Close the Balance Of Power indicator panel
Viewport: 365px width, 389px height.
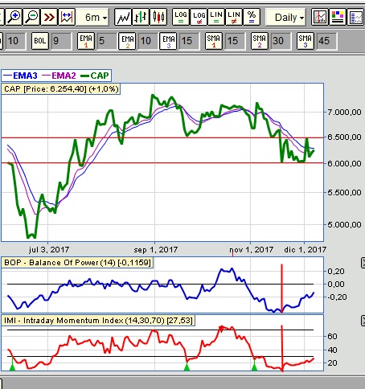[363, 263]
